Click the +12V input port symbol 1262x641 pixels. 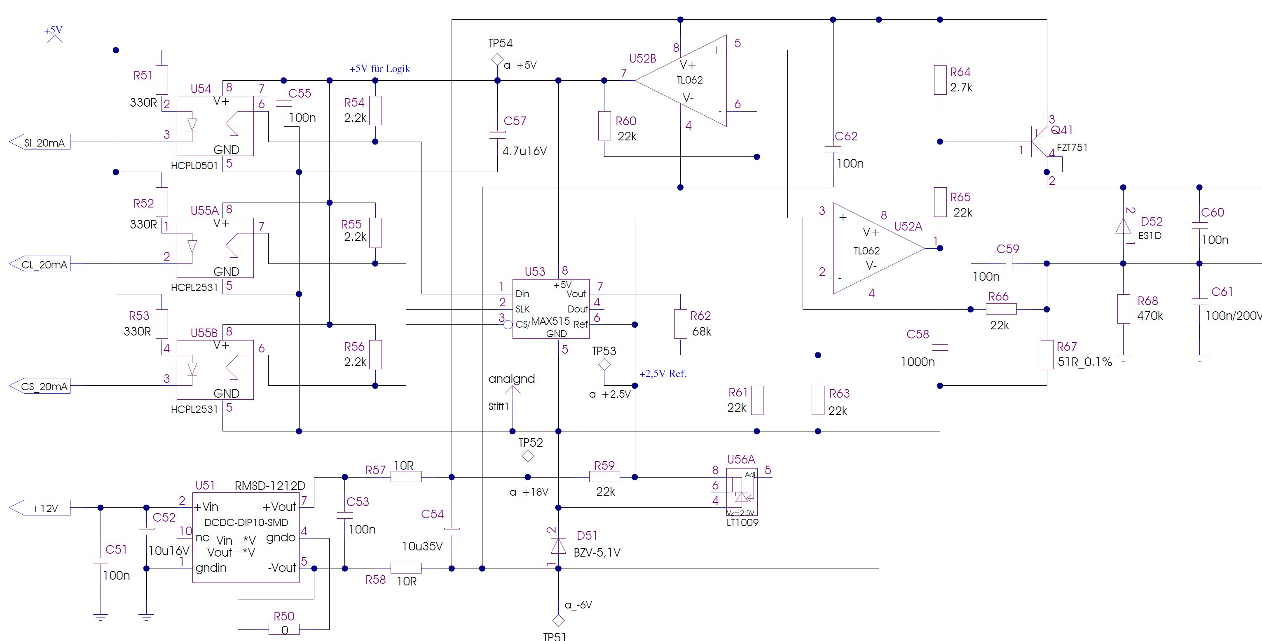[x=40, y=508]
